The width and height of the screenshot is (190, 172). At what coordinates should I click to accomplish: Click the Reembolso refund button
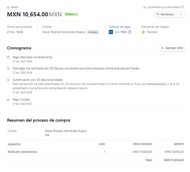pyautogui.click(x=165, y=14)
